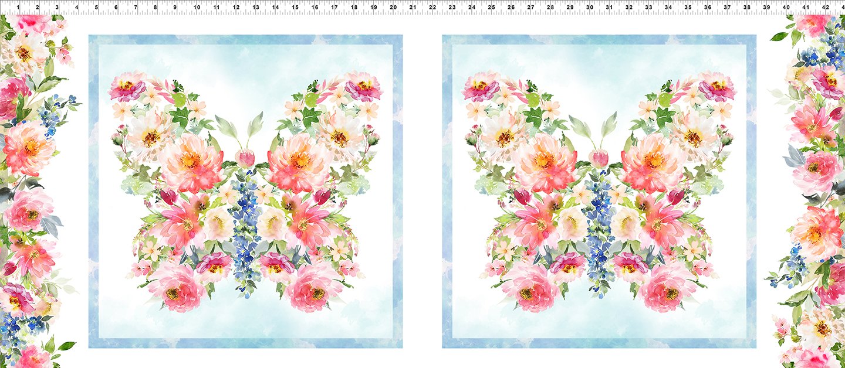
Task: Click the top blue frame edge of the left panel
Action: point(245,40)
